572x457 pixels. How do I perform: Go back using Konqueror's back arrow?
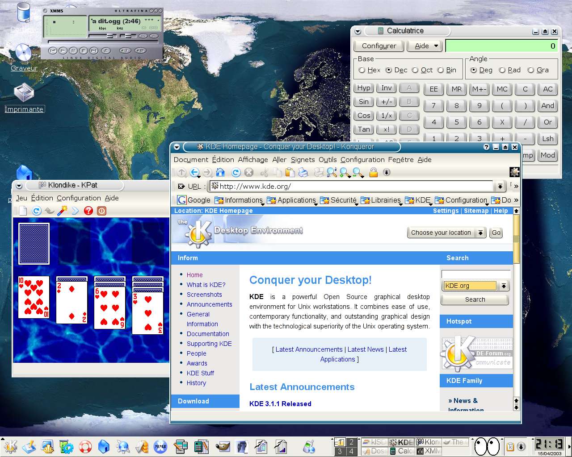pos(194,173)
